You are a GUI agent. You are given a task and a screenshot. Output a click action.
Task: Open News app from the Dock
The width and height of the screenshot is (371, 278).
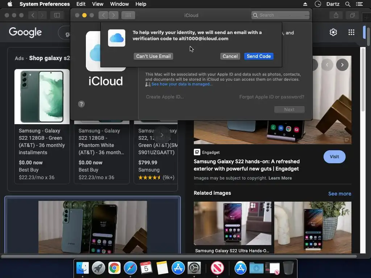(x=217, y=268)
